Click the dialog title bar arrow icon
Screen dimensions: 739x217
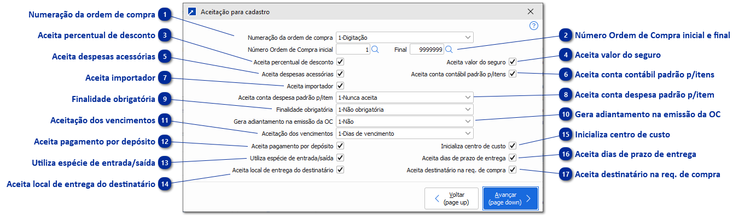[x=191, y=11]
